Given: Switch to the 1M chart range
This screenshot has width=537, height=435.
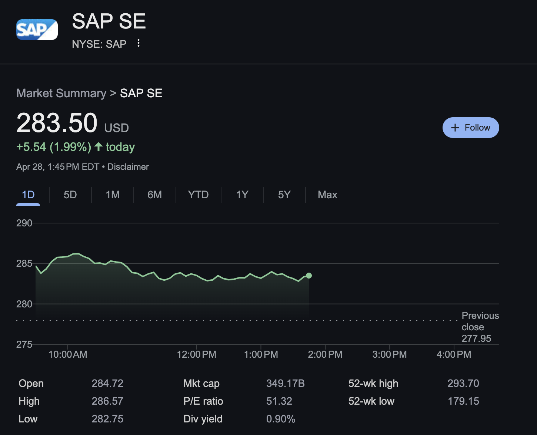Looking at the screenshot, I should click(x=113, y=195).
